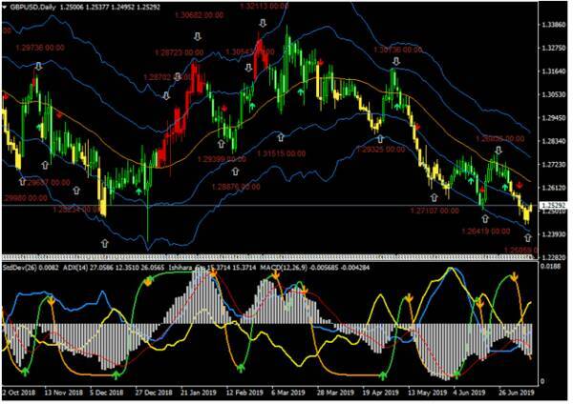The image size is (573, 404).
Task: Click the horizontal current-price line on the chart
Action: [x=270, y=206]
